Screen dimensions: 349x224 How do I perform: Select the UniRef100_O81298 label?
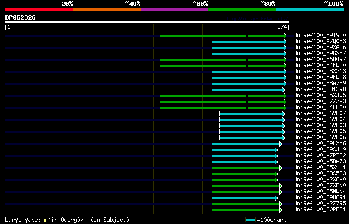[320, 90]
